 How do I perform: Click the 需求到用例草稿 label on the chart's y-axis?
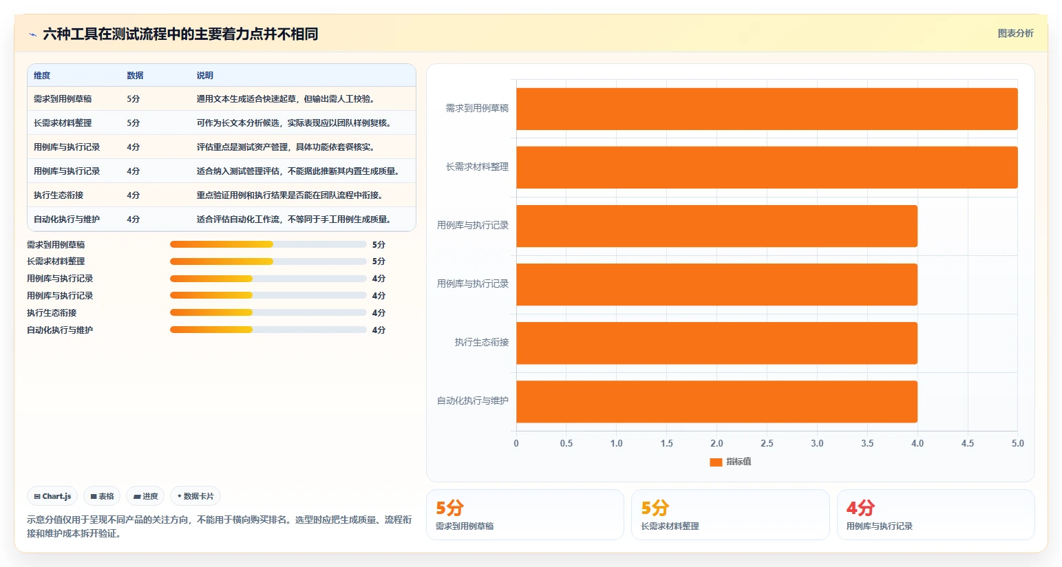coord(477,108)
